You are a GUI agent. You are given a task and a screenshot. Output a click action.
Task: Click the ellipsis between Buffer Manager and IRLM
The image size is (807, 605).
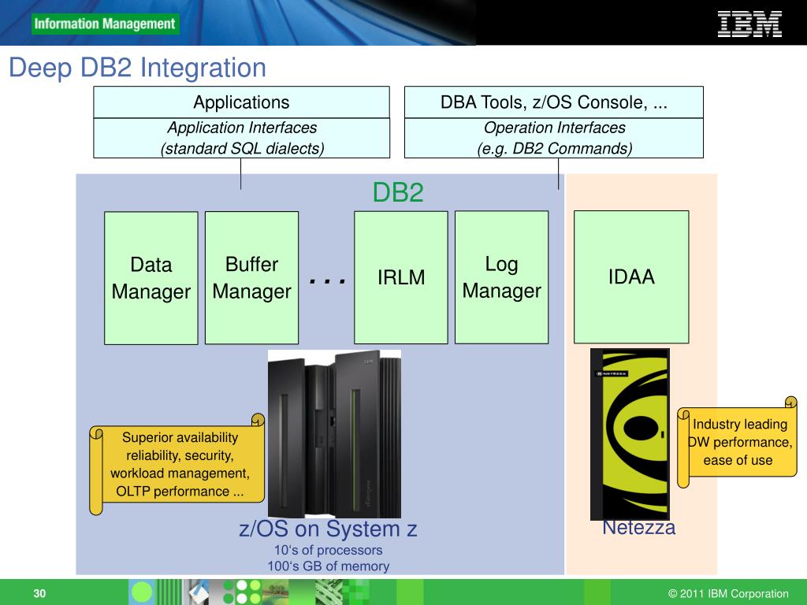[327, 280]
